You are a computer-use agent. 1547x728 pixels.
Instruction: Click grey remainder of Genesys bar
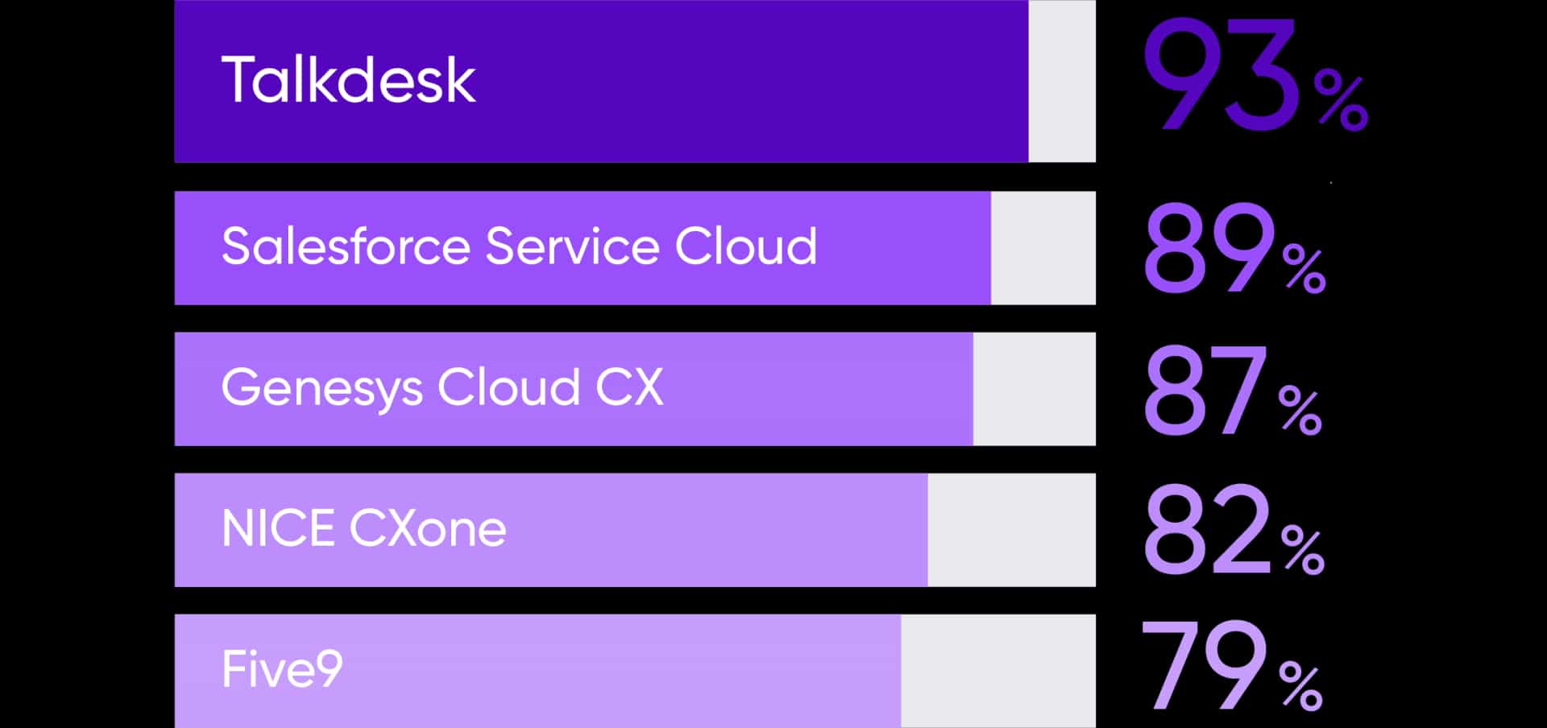click(x=1035, y=389)
